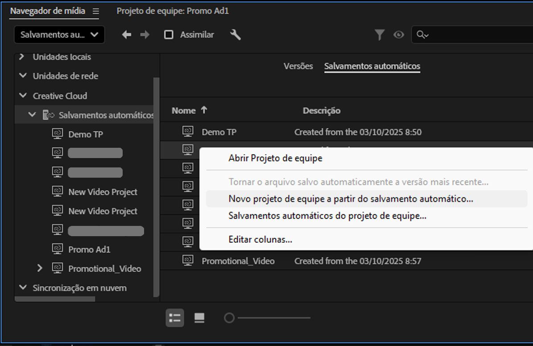The image size is (533, 346).
Task: Navigate forward using the right arrow icon
Action: coord(145,34)
